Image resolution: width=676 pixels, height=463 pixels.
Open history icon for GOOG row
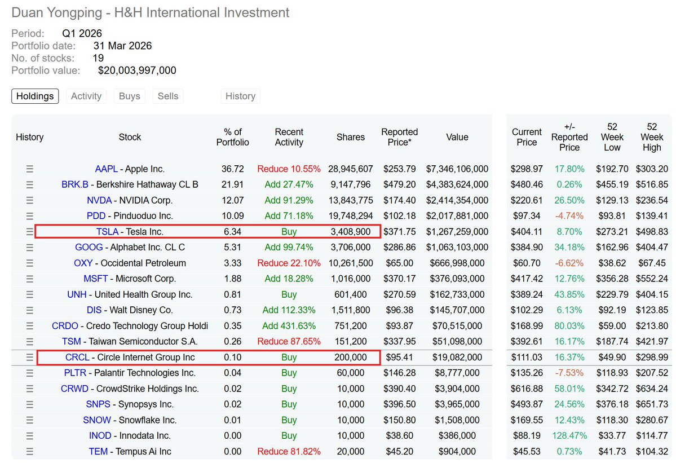point(30,248)
